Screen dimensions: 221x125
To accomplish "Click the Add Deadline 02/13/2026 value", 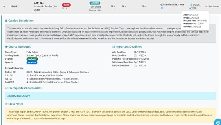I will pos(140,52).
